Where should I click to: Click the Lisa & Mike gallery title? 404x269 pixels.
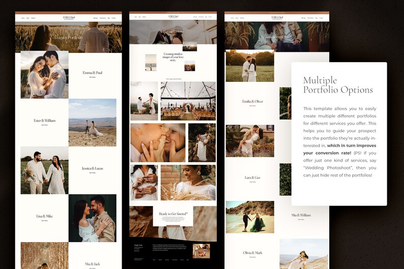[x=45, y=216]
